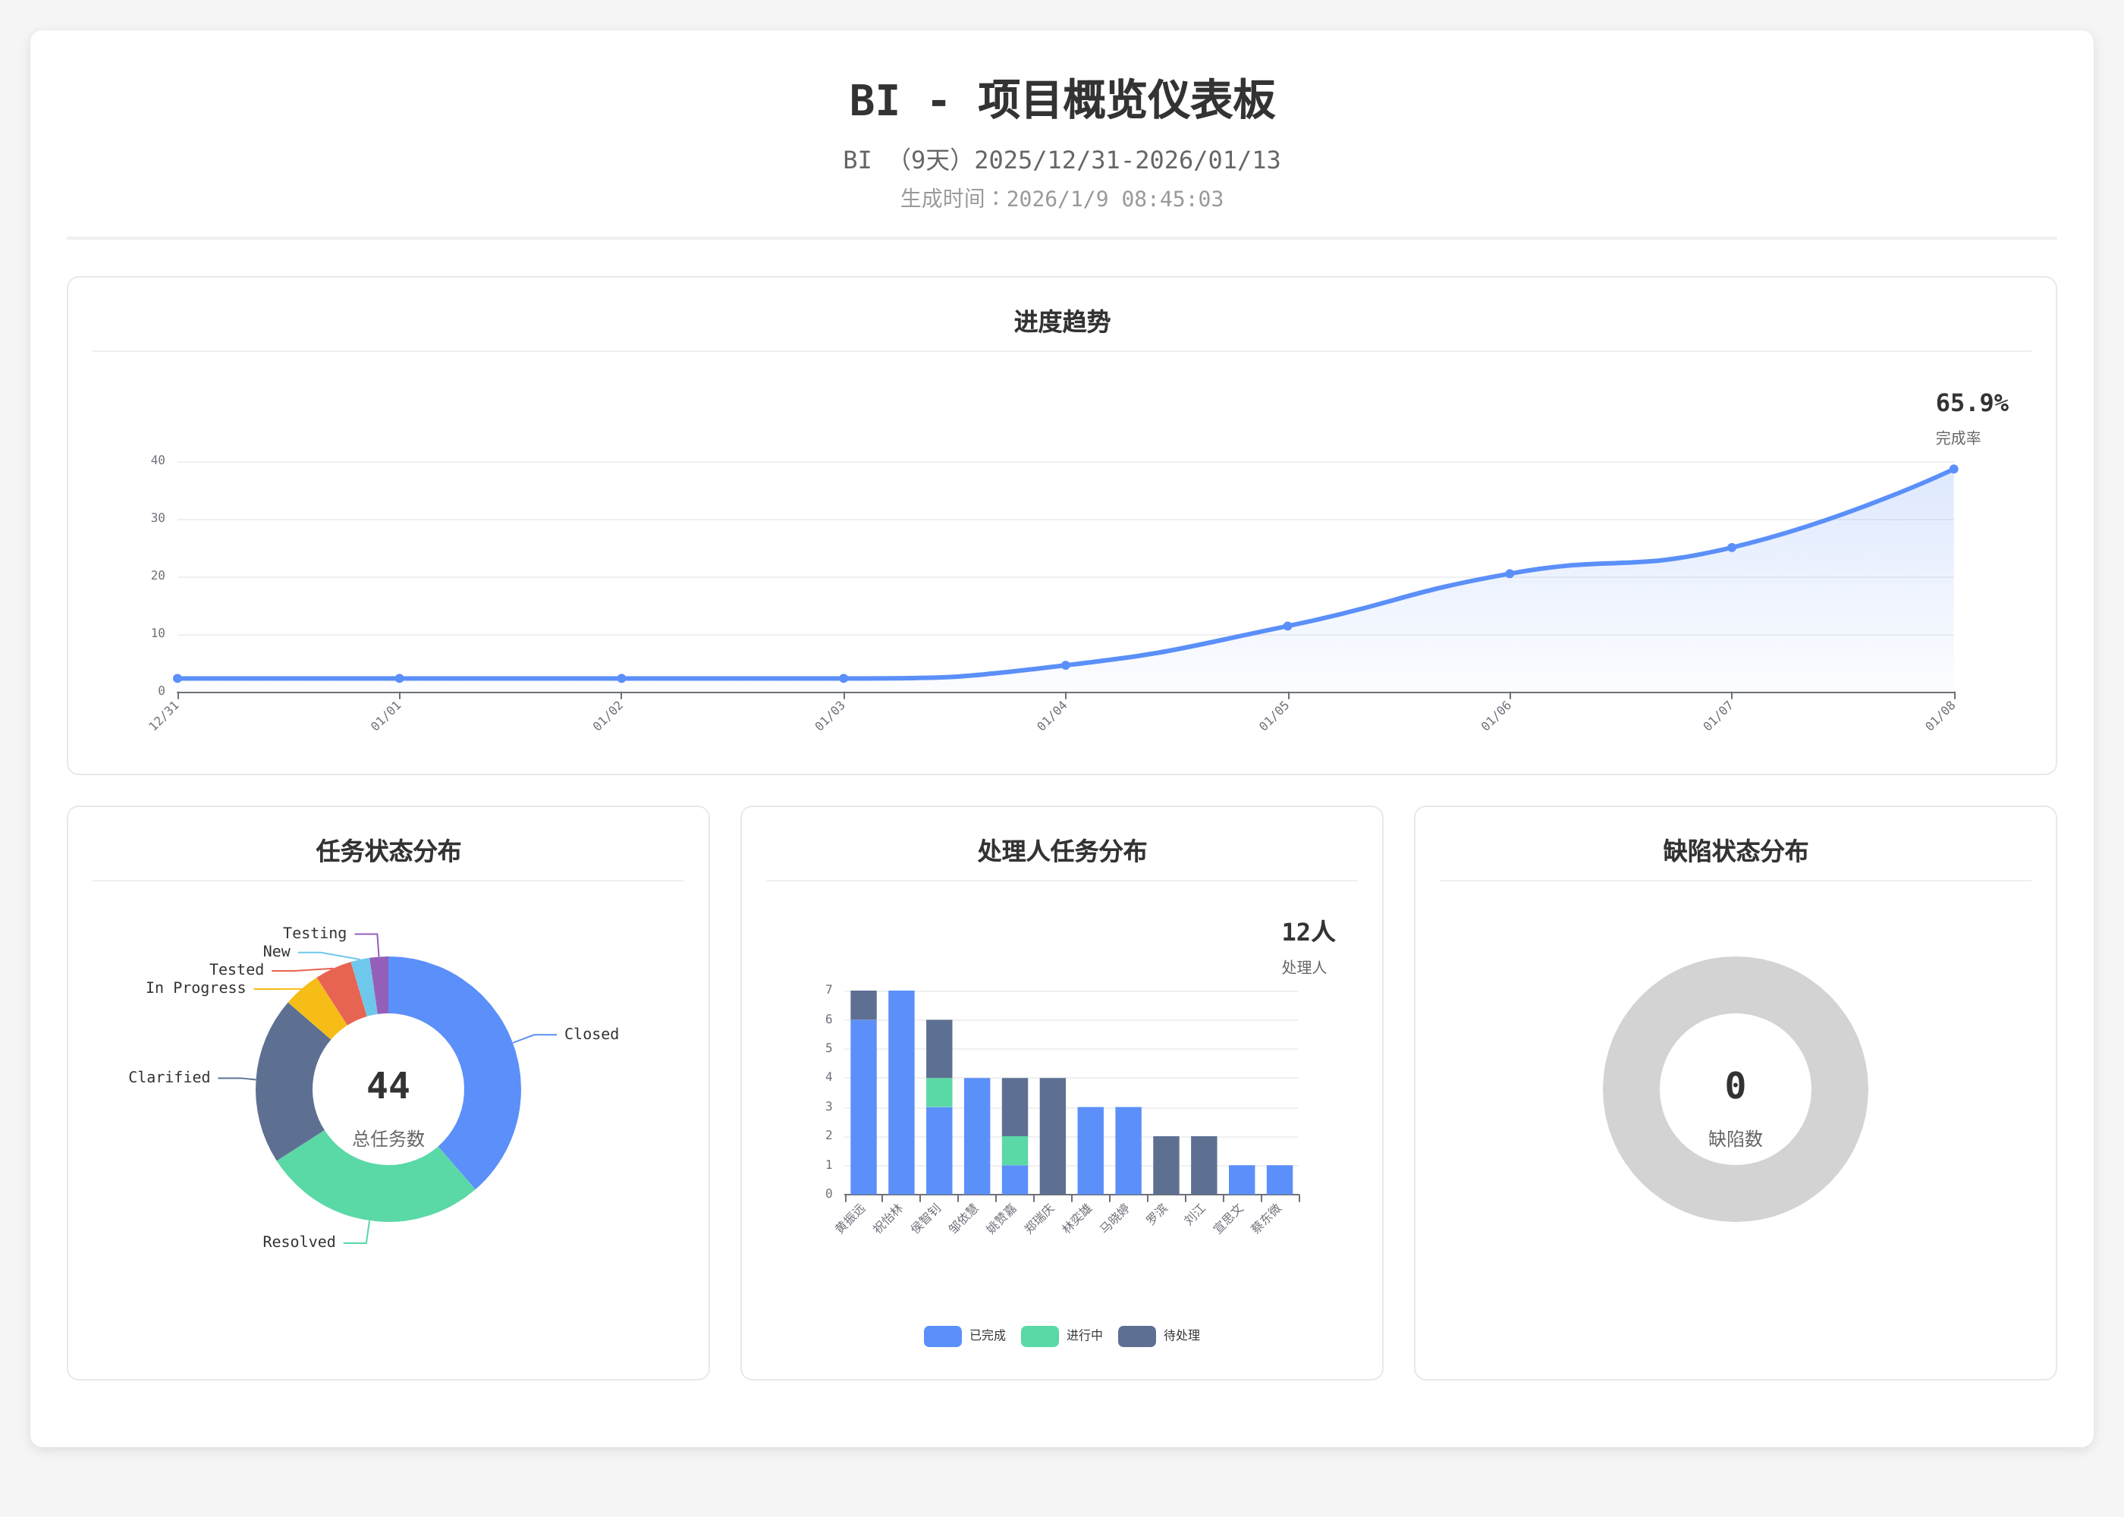This screenshot has width=2124, height=1517.
Task: Click the '65.9%' completion rate value
Action: click(1972, 403)
